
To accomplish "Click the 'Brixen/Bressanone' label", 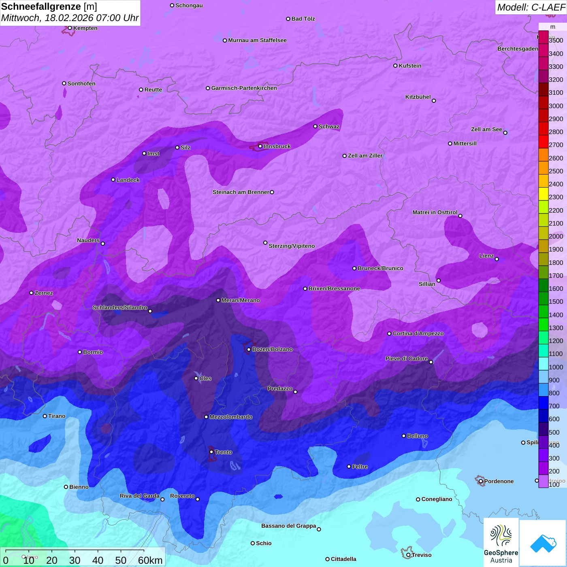I will pos(334,288).
